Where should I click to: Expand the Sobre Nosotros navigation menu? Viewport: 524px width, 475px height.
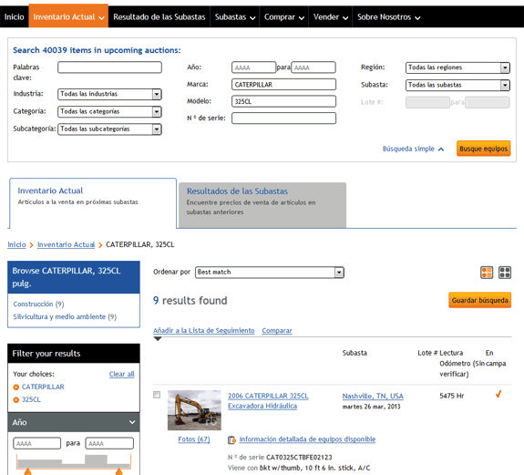click(x=388, y=16)
